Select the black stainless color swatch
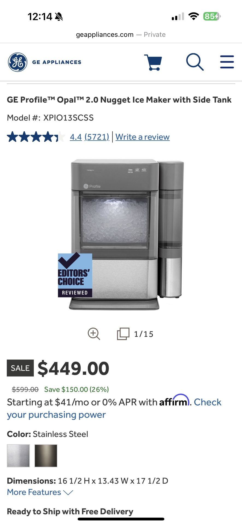This screenshot has width=242, height=525. 46,456
